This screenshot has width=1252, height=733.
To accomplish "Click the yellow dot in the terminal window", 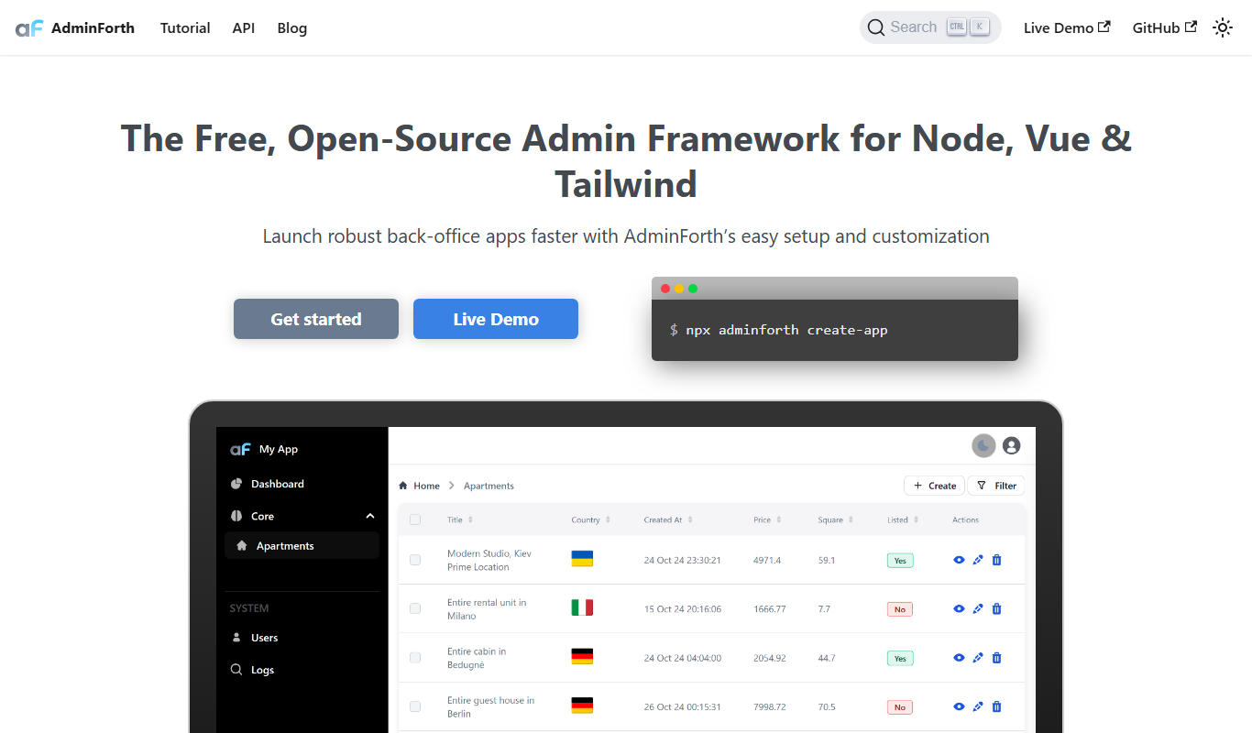I will coord(679,289).
